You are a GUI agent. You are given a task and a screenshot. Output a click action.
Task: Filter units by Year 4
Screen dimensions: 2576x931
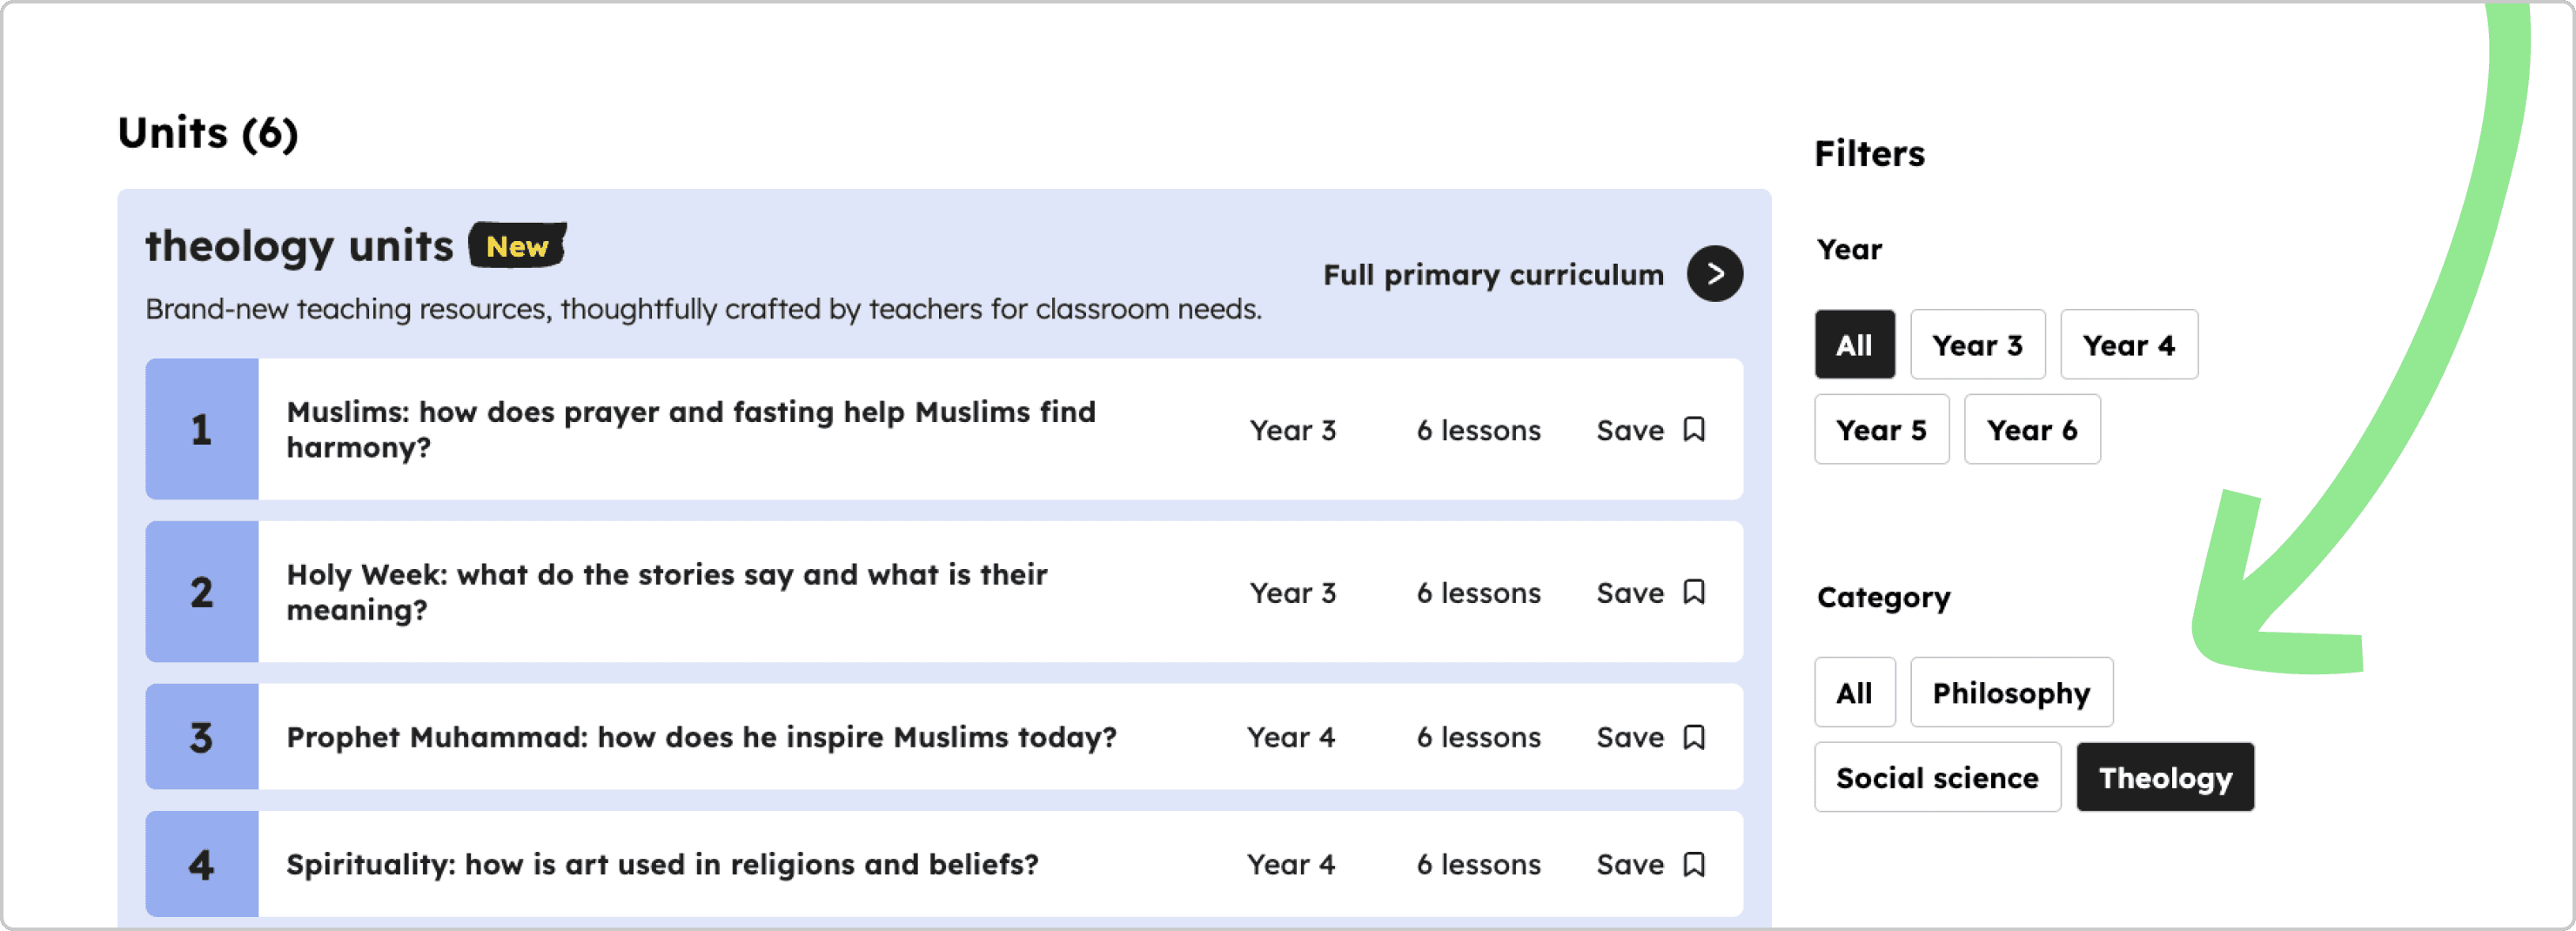pyautogui.click(x=2128, y=345)
